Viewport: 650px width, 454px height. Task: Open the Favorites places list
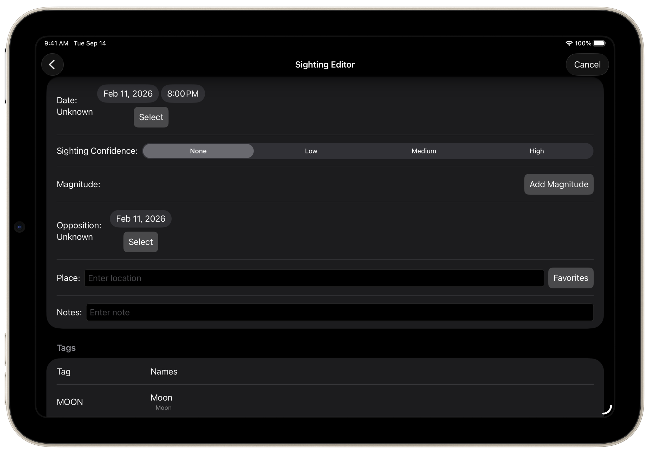[570, 278]
